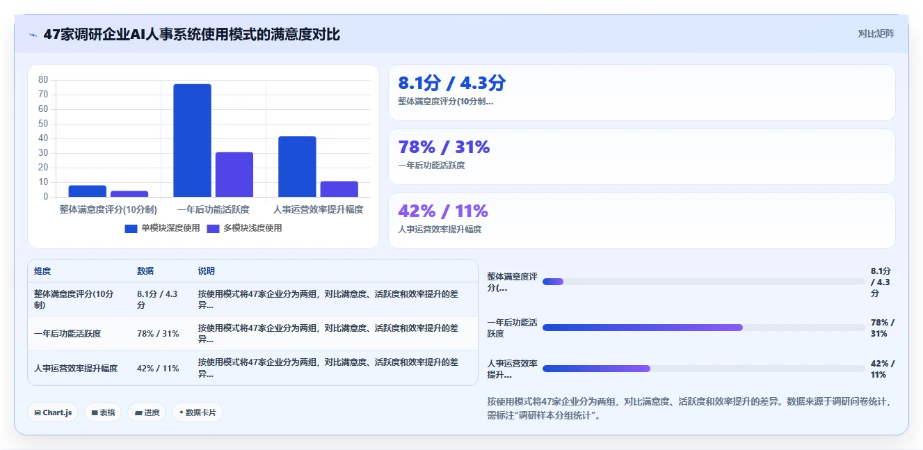Click the progress value 42% / 11% label
Viewport: 923px width, 450px height.
point(883,369)
